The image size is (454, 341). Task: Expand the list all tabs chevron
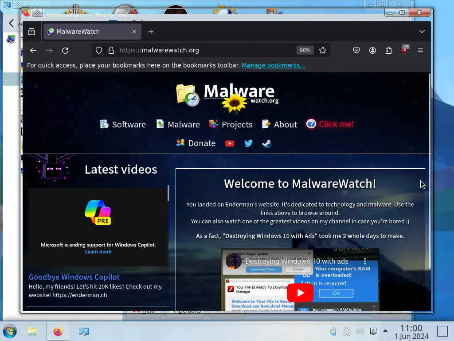pos(422,32)
